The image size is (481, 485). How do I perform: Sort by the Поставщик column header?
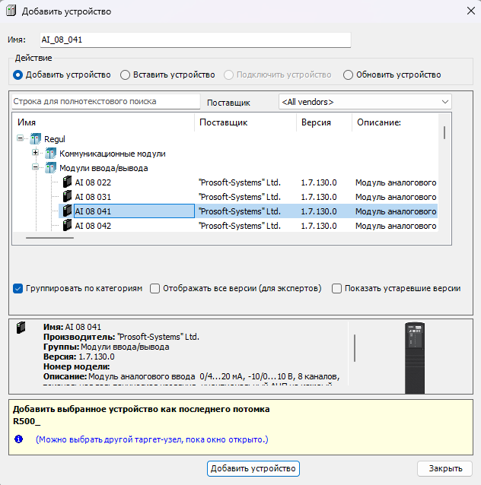tap(223, 122)
